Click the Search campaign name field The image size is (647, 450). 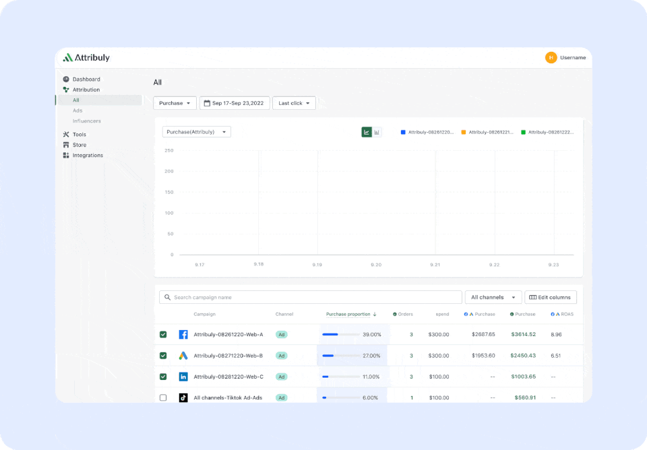(311, 297)
